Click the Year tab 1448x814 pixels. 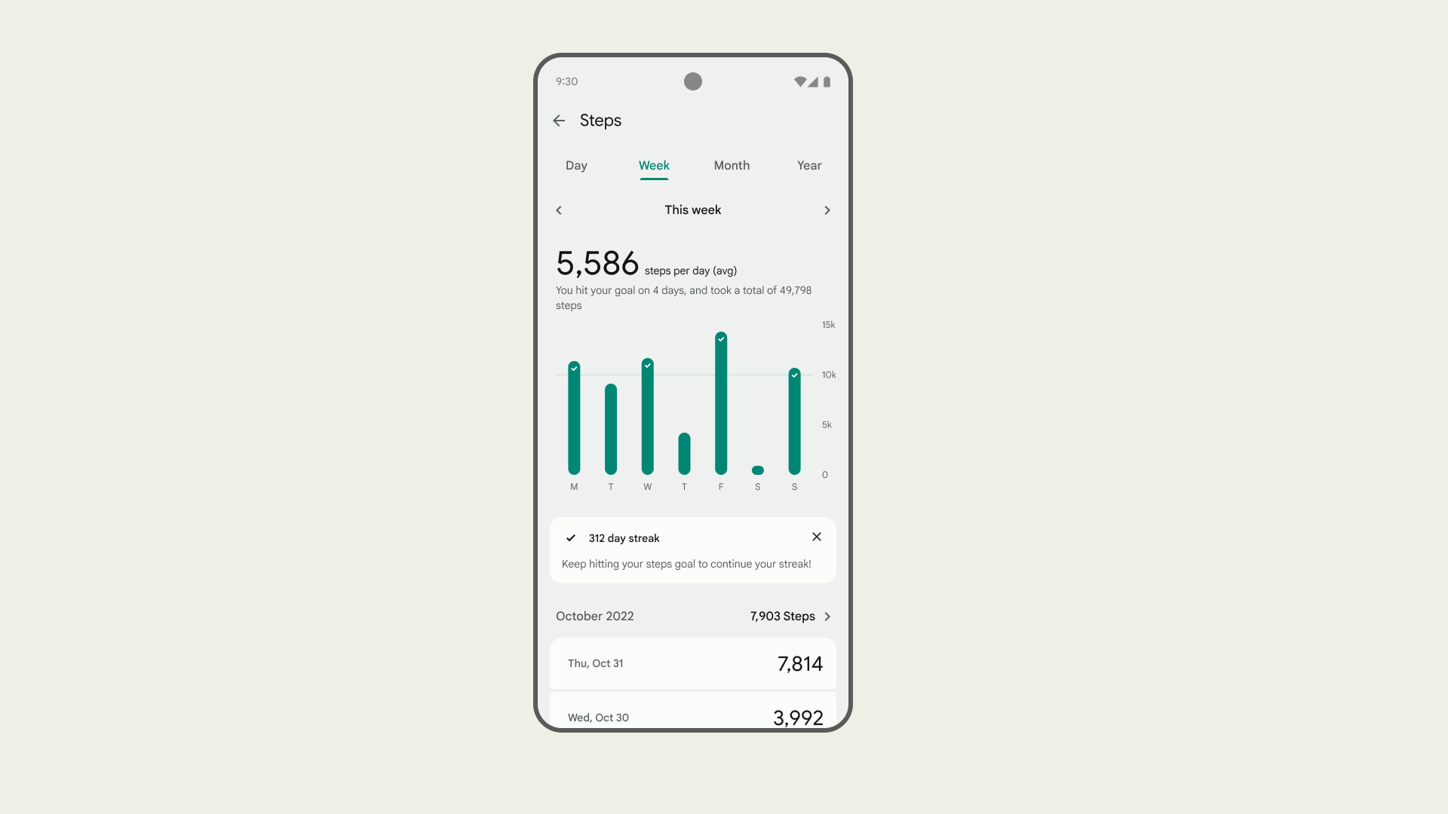click(809, 165)
